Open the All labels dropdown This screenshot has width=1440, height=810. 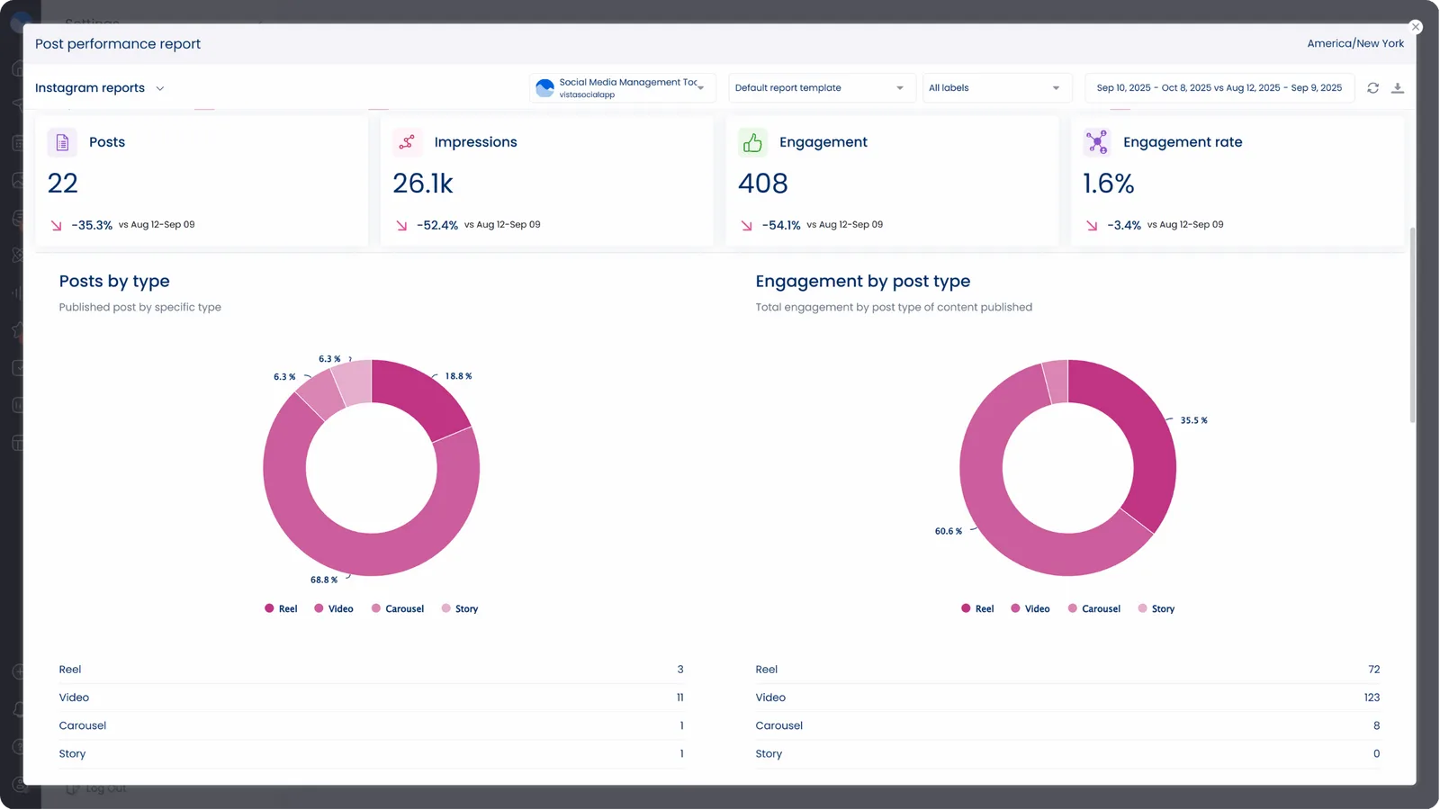point(995,88)
